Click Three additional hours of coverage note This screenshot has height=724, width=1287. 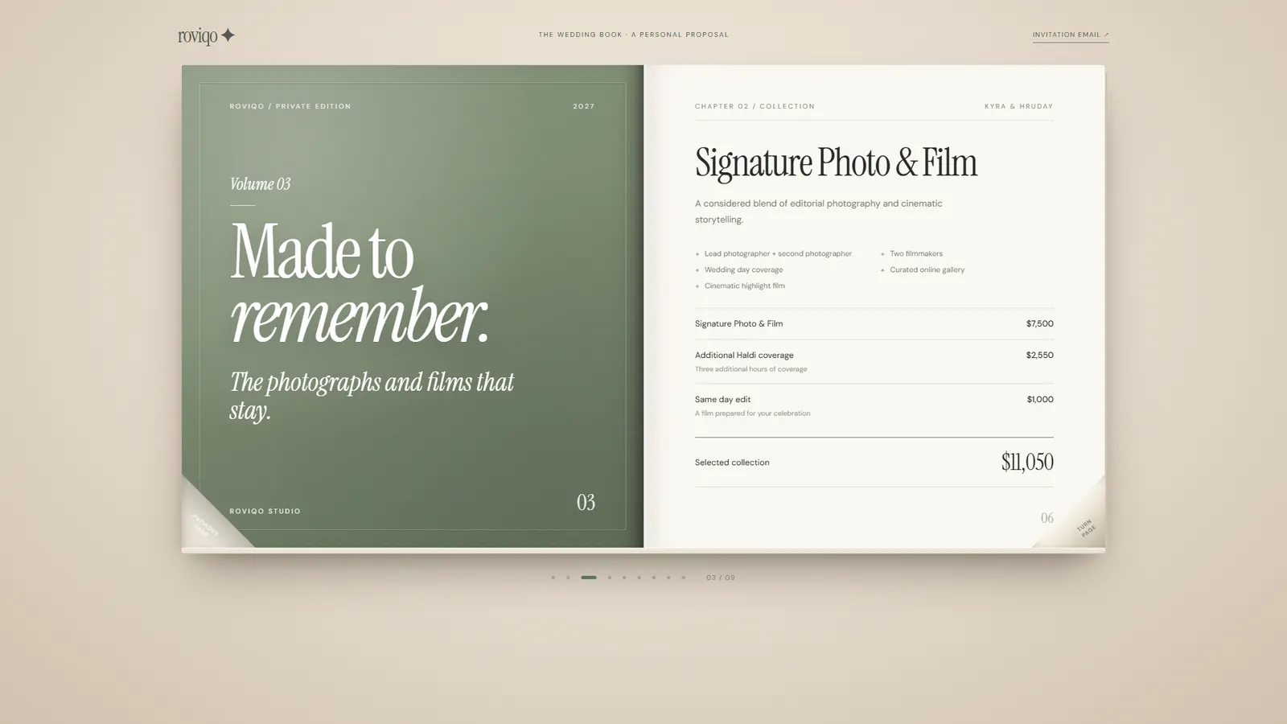click(751, 369)
